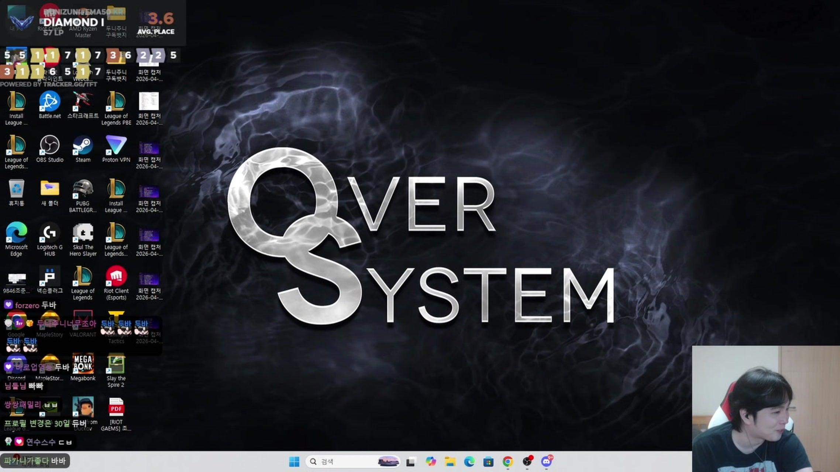Click the Microsoft Edge desktop shortcut
Screen dimensions: 840x472
click(x=16, y=233)
